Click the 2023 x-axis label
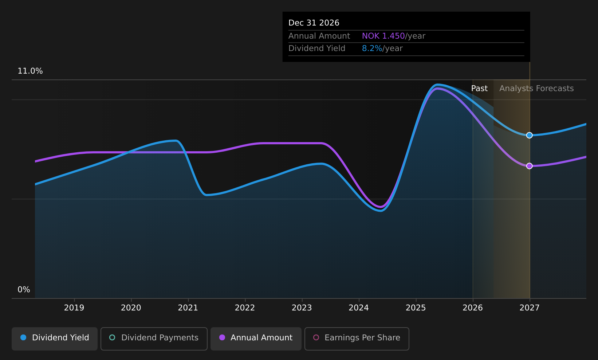The width and height of the screenshot is (598, 360). pyautogui.click(x=302, y=308)
